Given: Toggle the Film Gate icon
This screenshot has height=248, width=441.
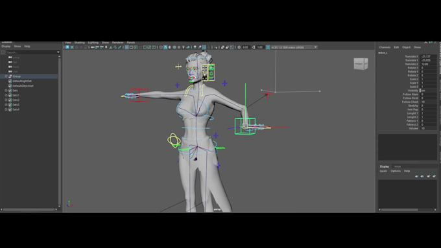Looking at the screenshot, I should point(132,47).
